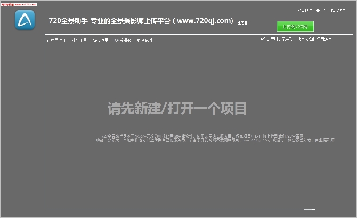Click the small version label beside the www.720qj.com title
The height and width of the screenshot is (218, 357).
point(244,23)
